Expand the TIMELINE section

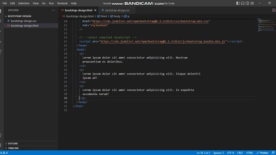(x=13, y=148)
